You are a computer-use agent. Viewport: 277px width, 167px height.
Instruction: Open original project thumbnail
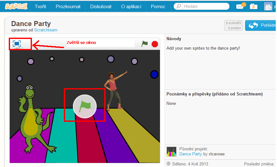(x=171, y=152)
